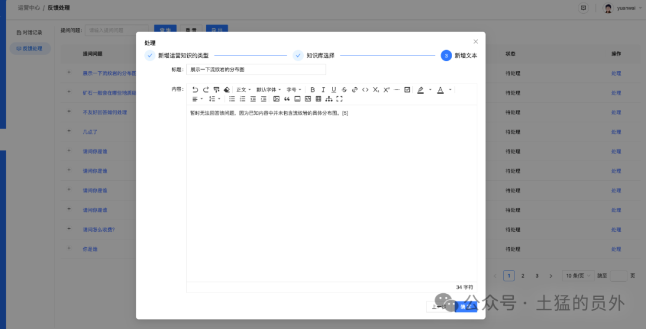Redo the last edit in the editor
Viewport: 646px width, 329px height.
click(206, 90)
